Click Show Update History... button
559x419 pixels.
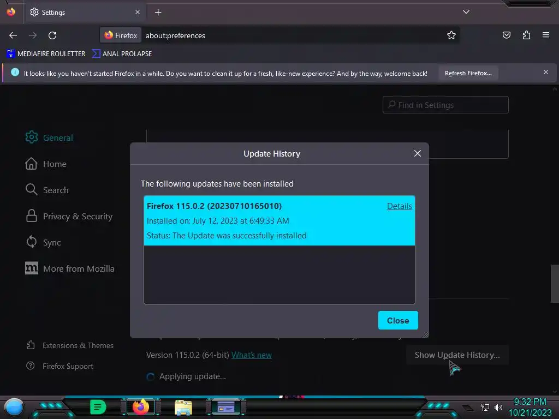457,355
